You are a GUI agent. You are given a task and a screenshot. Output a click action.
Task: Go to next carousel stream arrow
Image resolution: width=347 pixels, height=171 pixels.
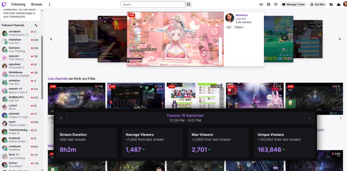tap(340, 39)
